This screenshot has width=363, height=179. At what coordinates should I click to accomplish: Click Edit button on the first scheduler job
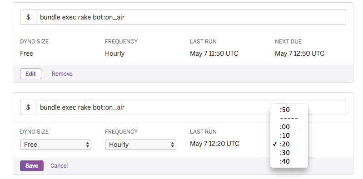(30, 74)
